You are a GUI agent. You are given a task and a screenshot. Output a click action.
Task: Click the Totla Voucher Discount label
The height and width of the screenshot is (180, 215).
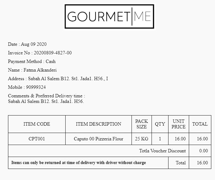tap(162, 151)
